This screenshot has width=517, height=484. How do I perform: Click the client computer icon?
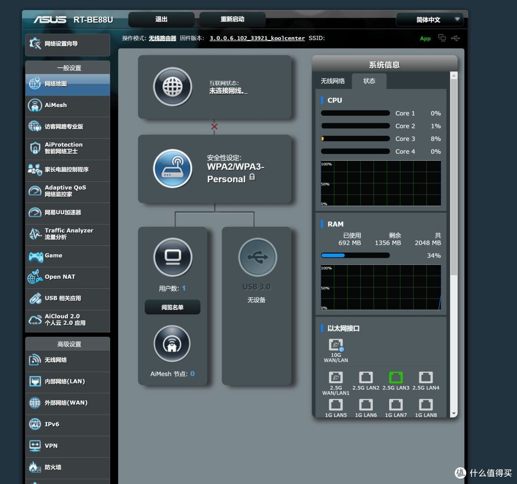[172, 257]
